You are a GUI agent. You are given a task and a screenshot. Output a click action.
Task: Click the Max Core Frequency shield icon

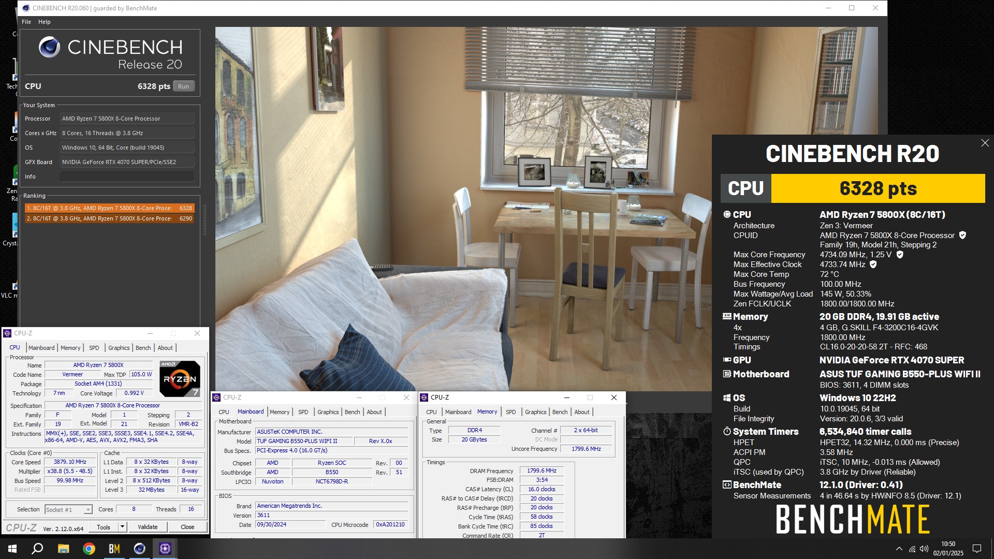900,255
